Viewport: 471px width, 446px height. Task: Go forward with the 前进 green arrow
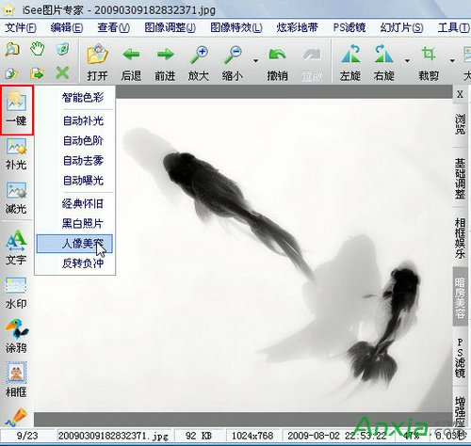tap(165, 55)
